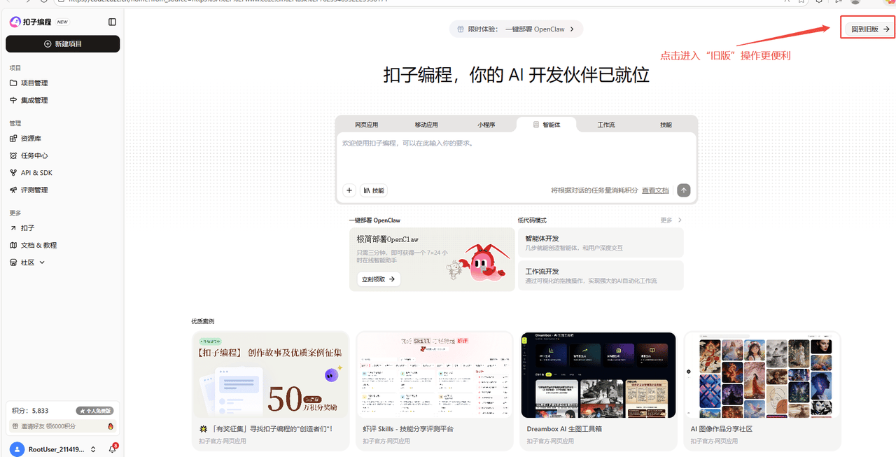Click the Dreambox AI 生图工具箱 title text
896x457 pixels.
[x=564, y=428]
